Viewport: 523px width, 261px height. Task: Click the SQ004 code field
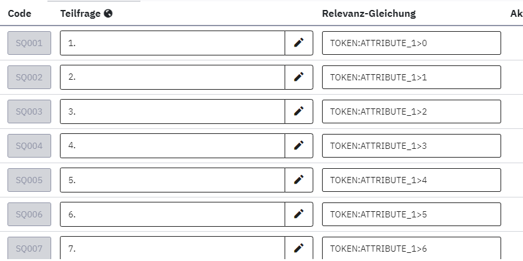(29, 146)
